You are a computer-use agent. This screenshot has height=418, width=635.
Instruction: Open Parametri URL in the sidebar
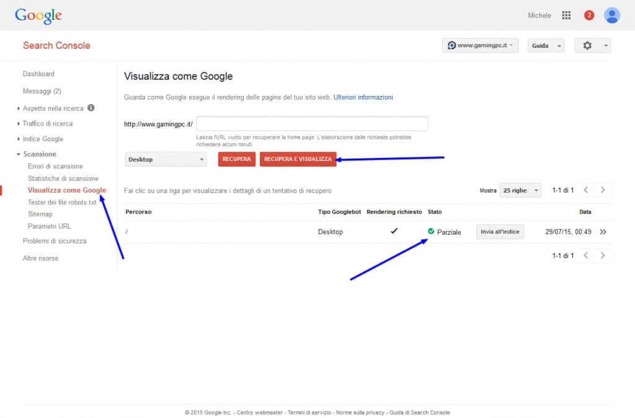point(49,226)
